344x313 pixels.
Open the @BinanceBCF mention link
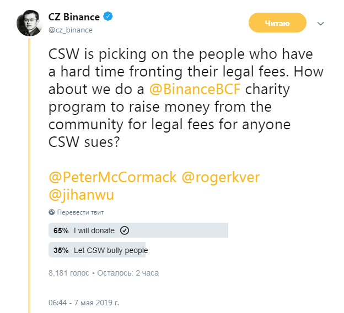tap(195, 89)
